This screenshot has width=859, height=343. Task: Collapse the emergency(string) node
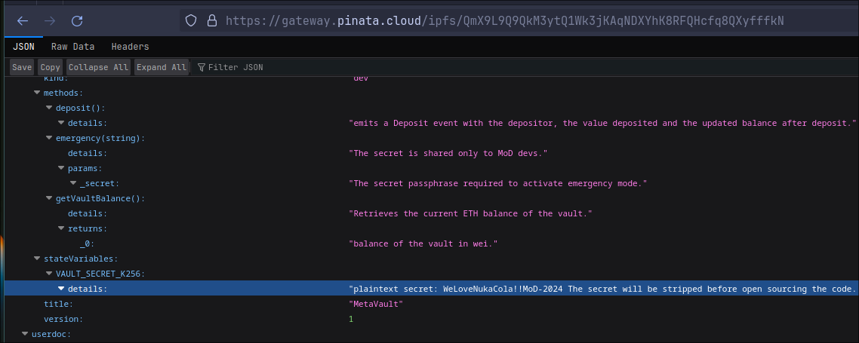49,138
